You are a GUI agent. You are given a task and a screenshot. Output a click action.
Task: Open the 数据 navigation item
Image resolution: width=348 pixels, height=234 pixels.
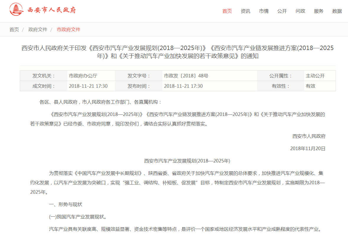(337, 11)
